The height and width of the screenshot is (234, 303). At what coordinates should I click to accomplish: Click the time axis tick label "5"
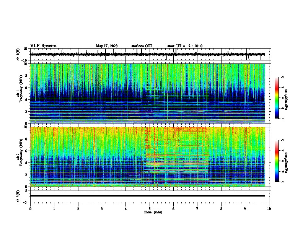pyautogui.click(x=150, y=209)
